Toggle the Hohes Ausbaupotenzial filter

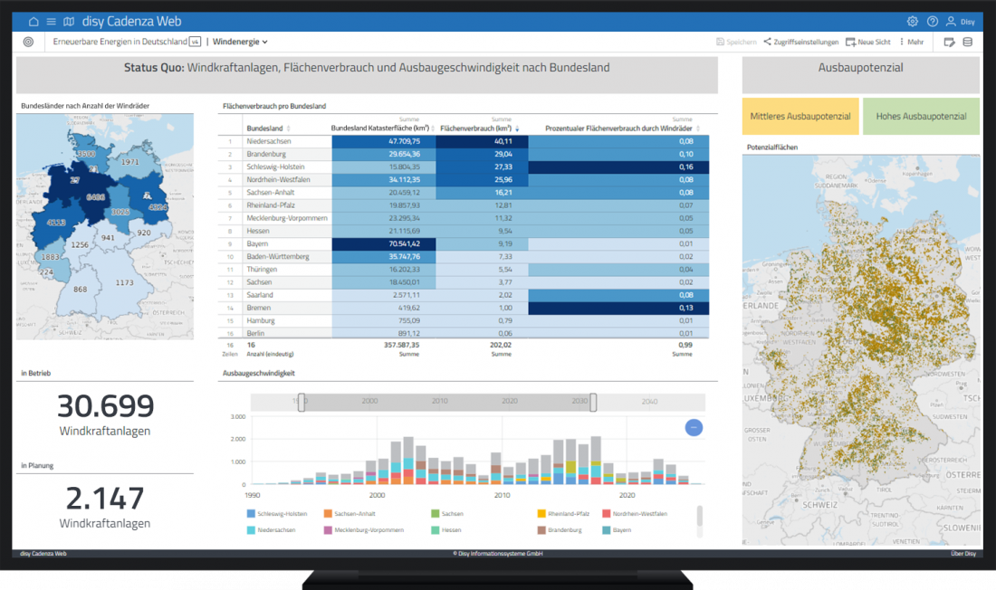pos(921,116)
